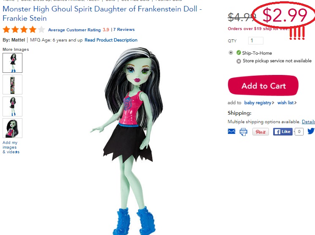315x235 pixels.
Task: Click the QTY quantity input field
Action: coord(255,41)
